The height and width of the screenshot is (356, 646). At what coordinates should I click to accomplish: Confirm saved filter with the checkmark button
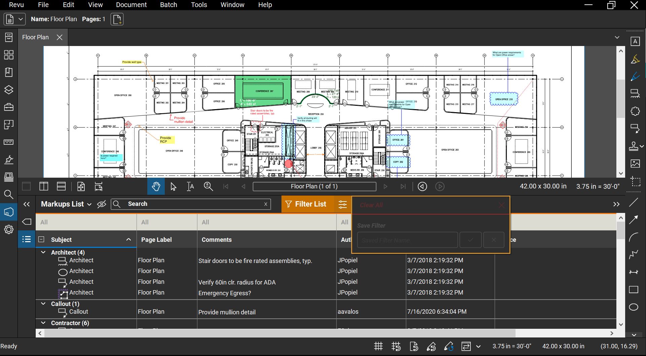(x=470, y=239)
